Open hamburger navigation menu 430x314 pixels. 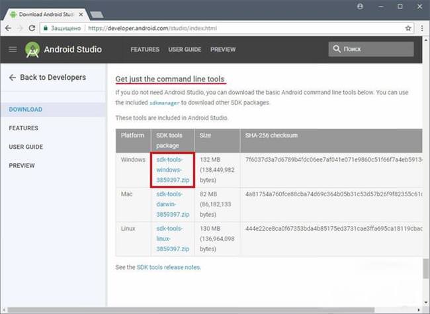(x=13, y=50)
